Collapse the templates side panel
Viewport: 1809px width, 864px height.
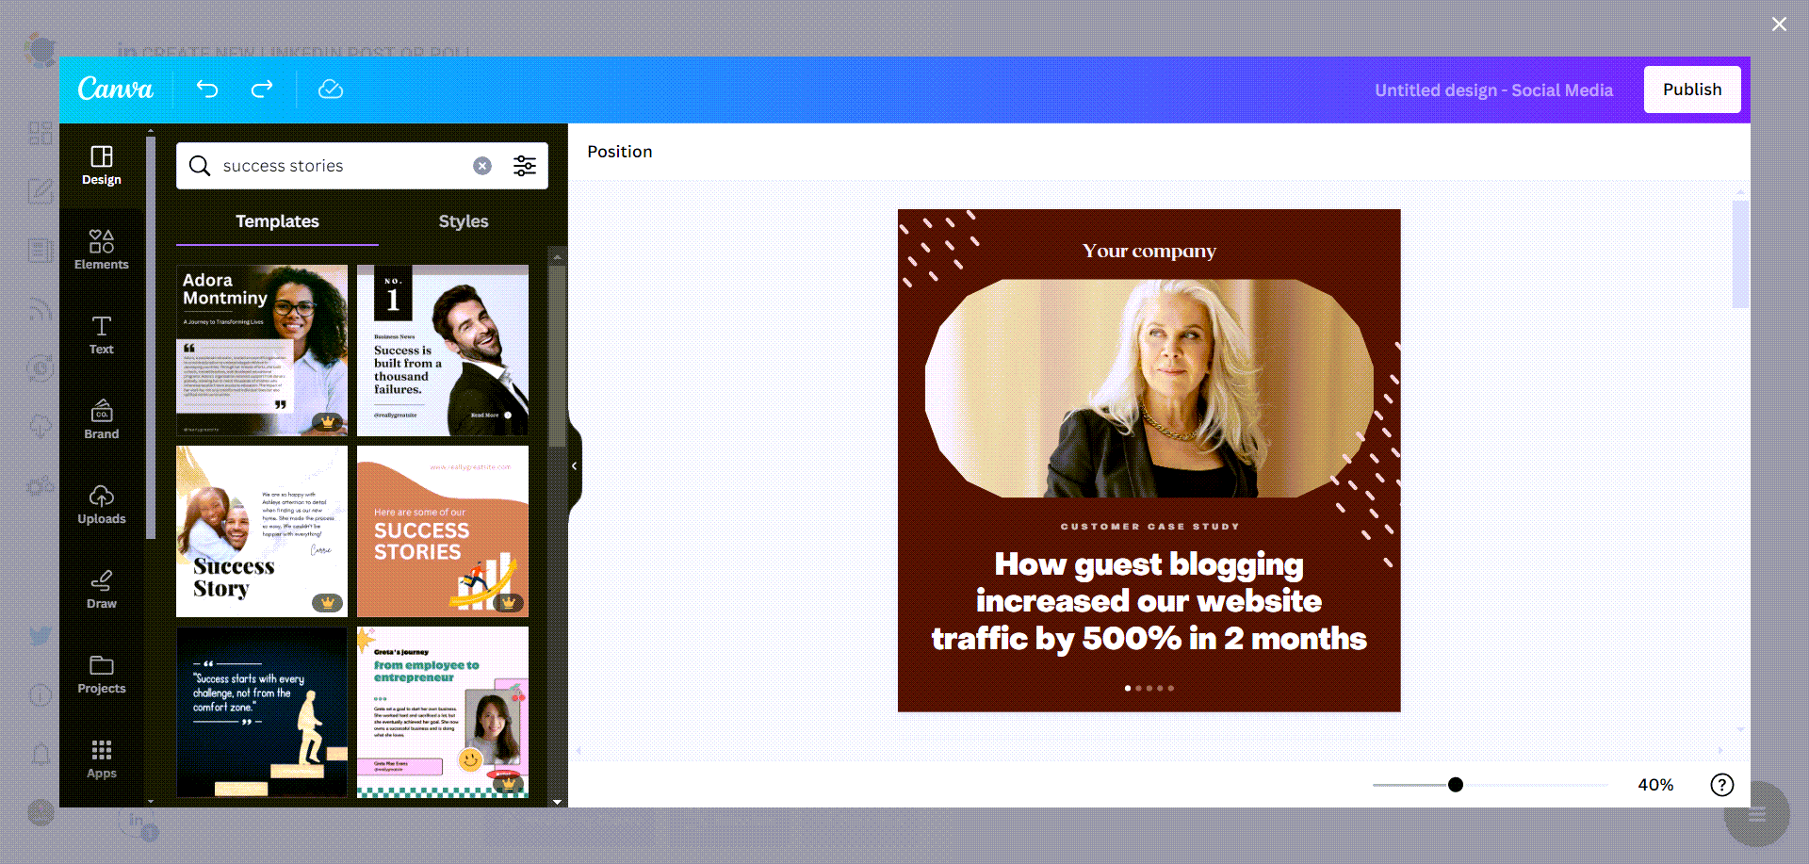[x=573, y=465]
